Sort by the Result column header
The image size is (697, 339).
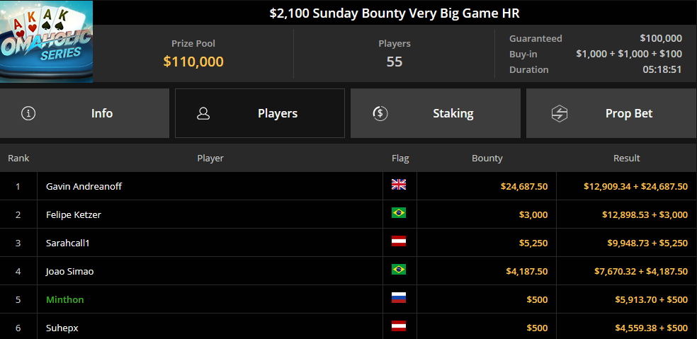point(627,158)
